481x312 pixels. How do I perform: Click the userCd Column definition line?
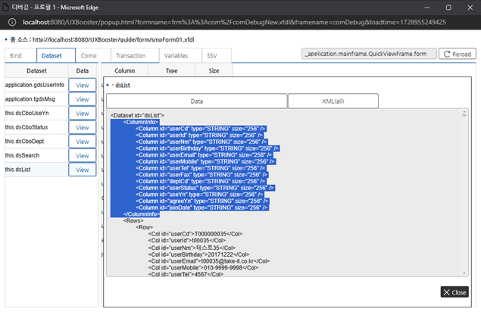[201, 129]
